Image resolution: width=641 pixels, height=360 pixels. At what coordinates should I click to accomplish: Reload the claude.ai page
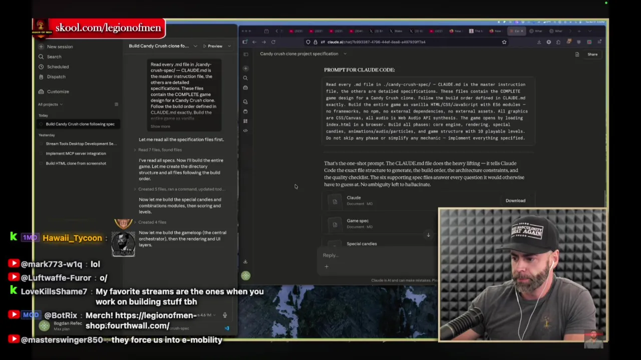click(x=273, y=42)
